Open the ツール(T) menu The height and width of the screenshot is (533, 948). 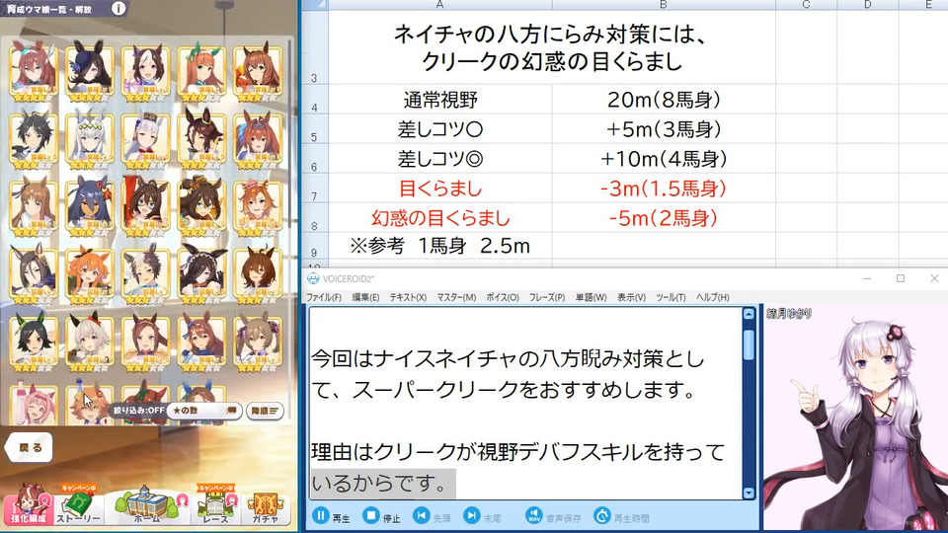click(x=671, y=297)
